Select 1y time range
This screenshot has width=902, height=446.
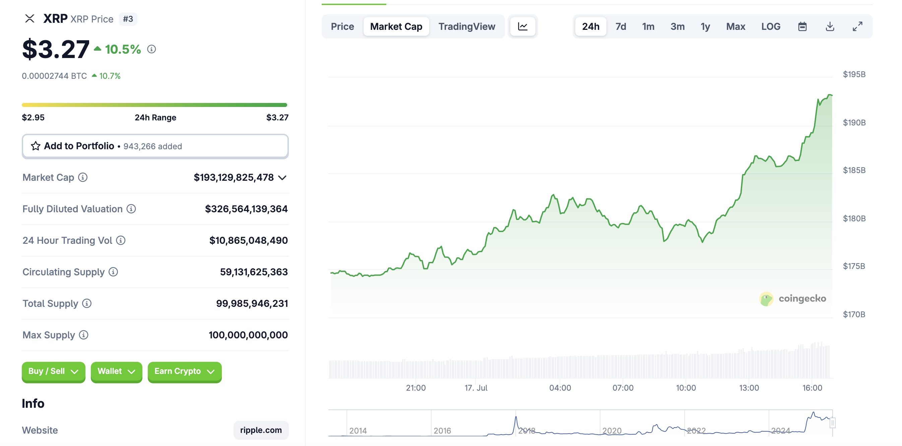(x=705, y=26)
